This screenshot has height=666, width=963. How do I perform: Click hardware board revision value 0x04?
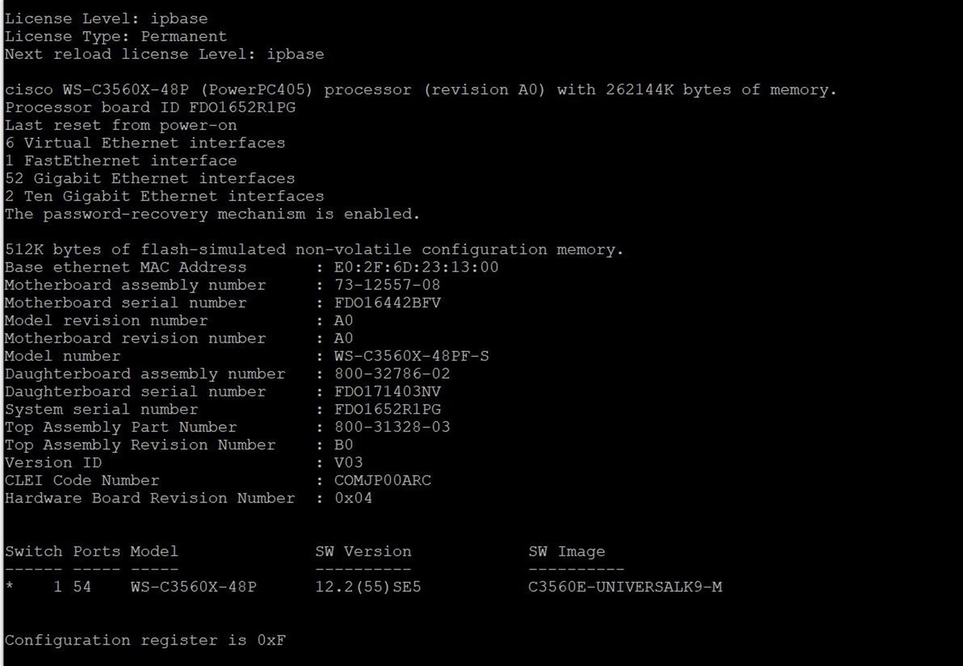coord(353,498)
